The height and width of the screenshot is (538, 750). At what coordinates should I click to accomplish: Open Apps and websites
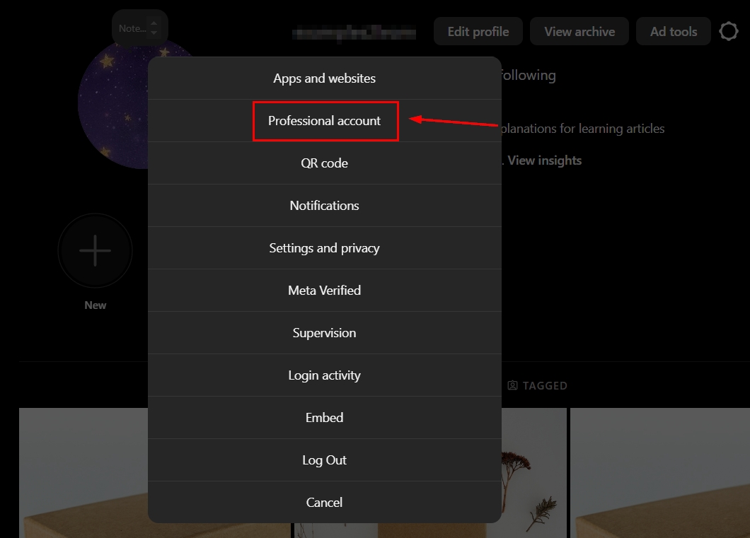(324, 78)
